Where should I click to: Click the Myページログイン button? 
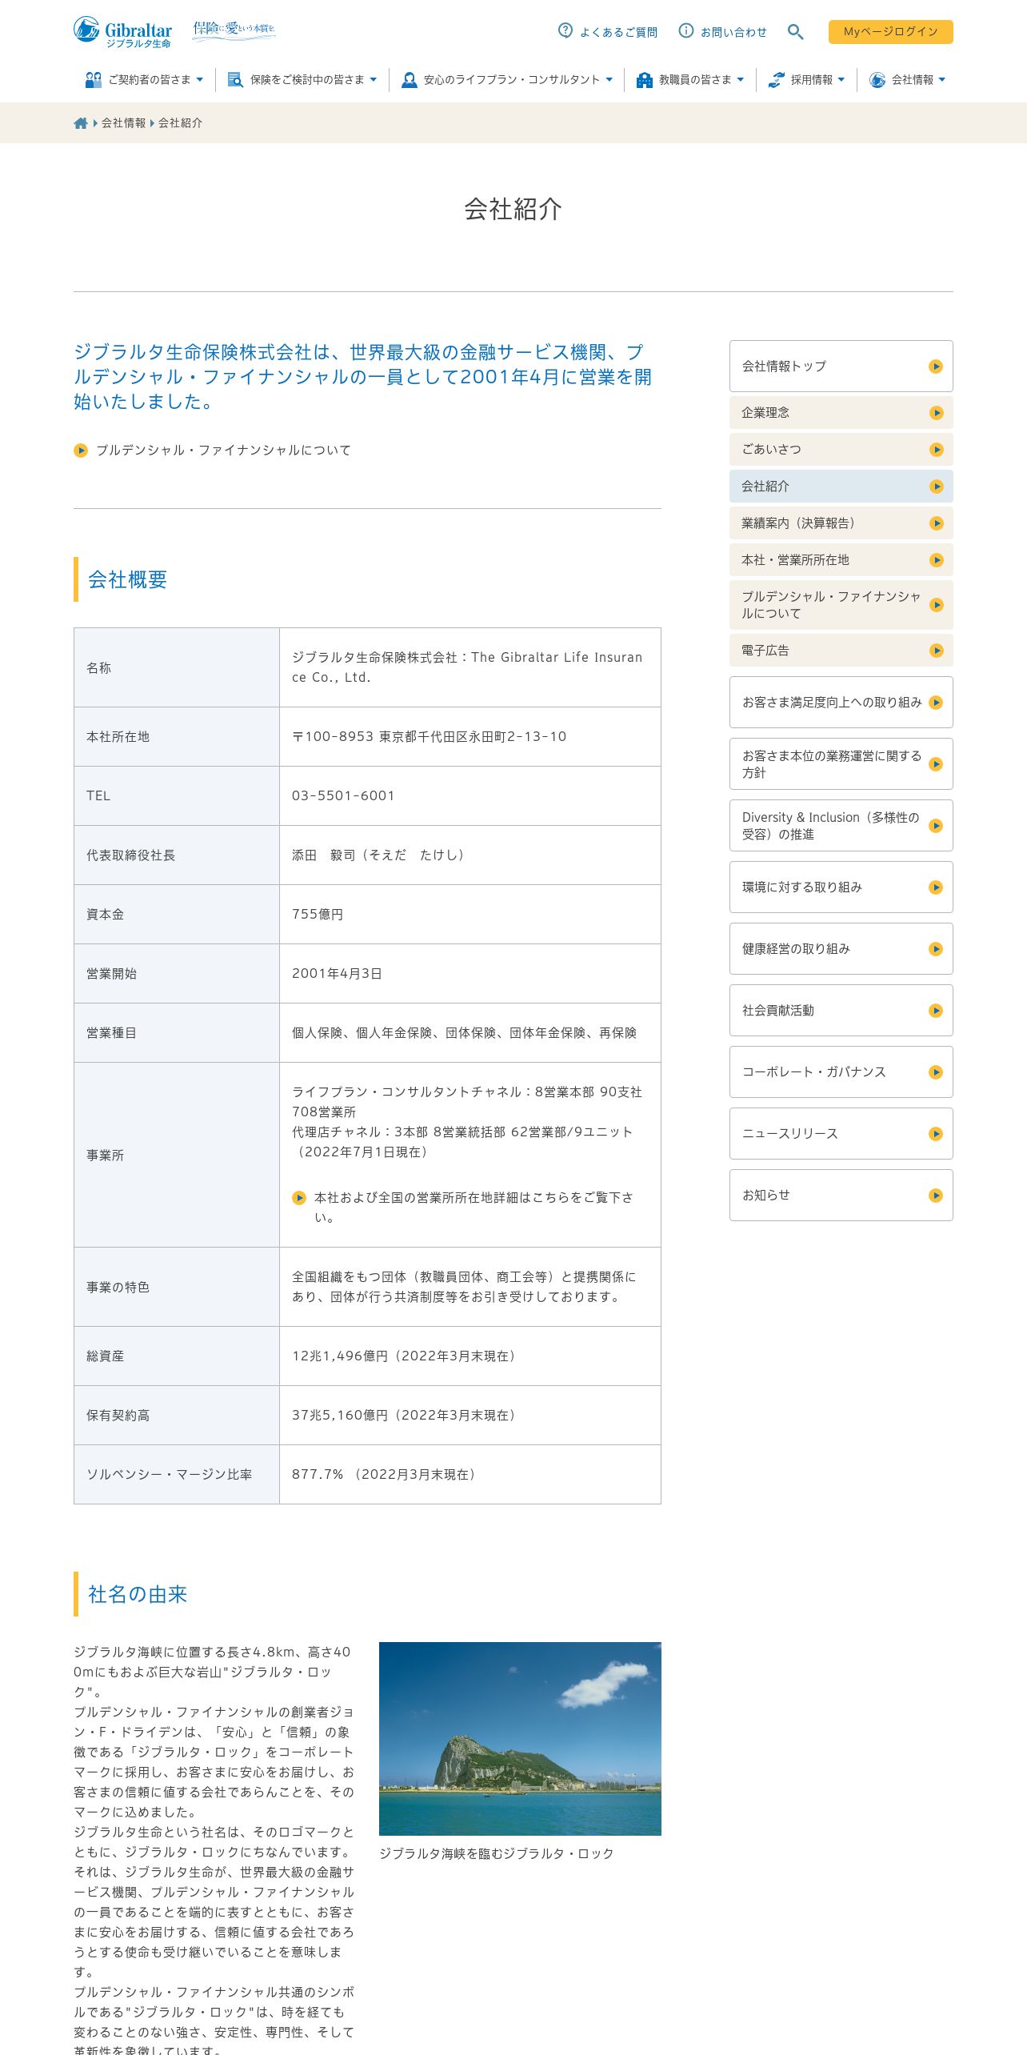891,32
